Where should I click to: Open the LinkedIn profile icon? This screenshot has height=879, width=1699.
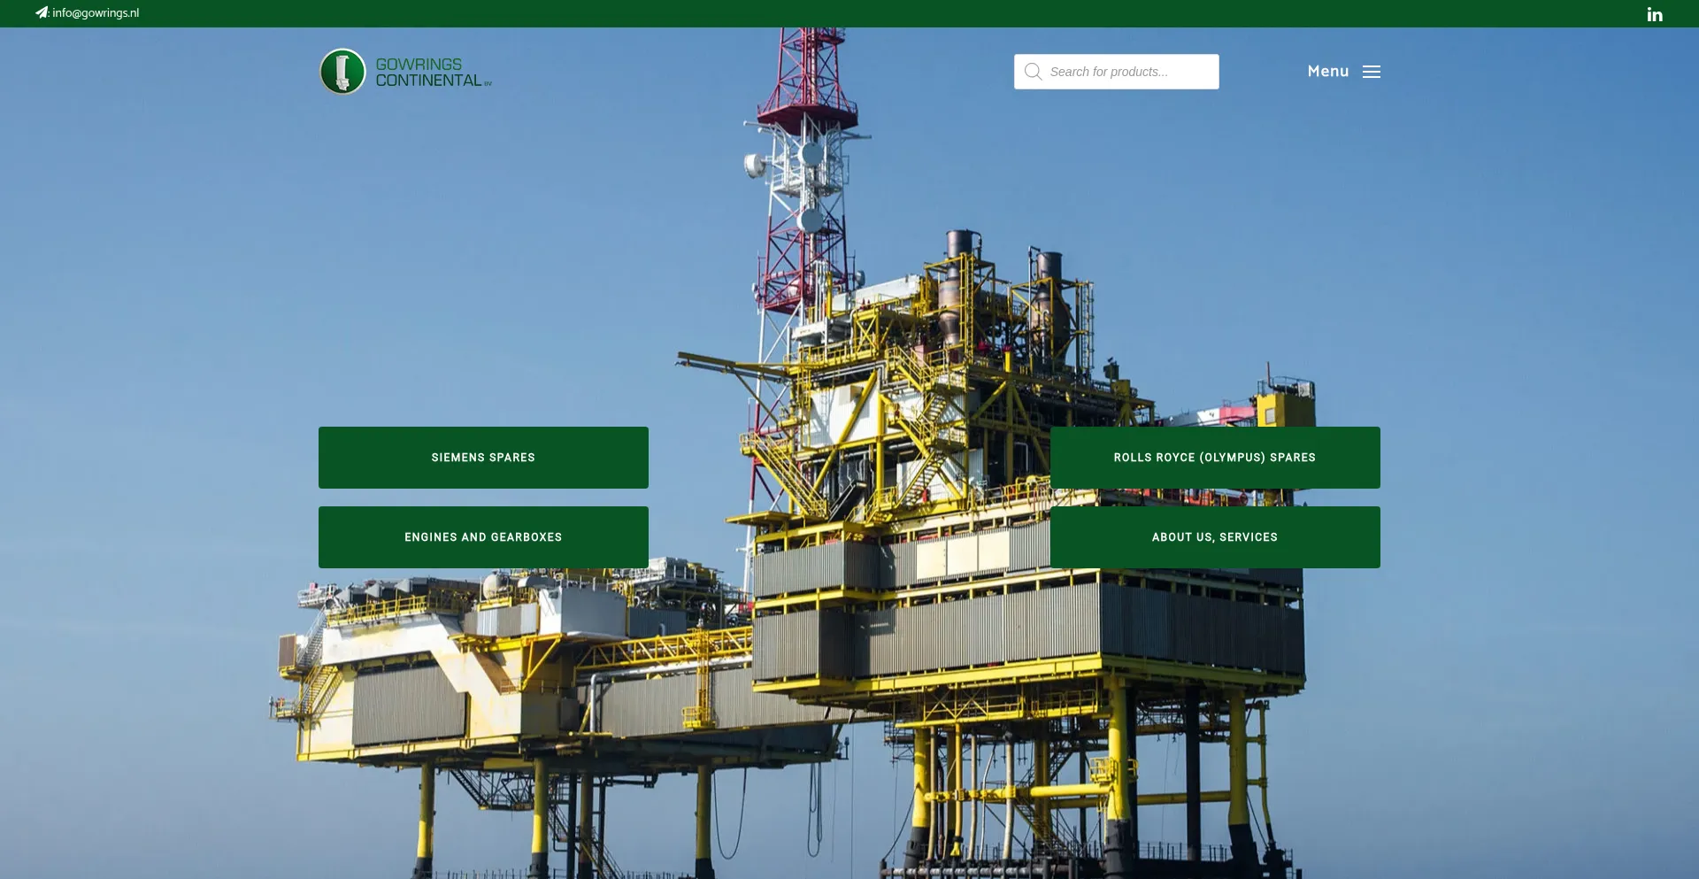(x=1654, y=14)
